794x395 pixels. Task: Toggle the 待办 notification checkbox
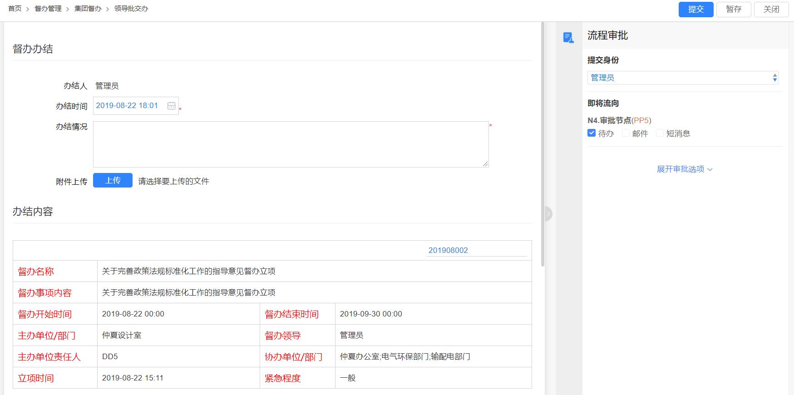click(592, 133)
